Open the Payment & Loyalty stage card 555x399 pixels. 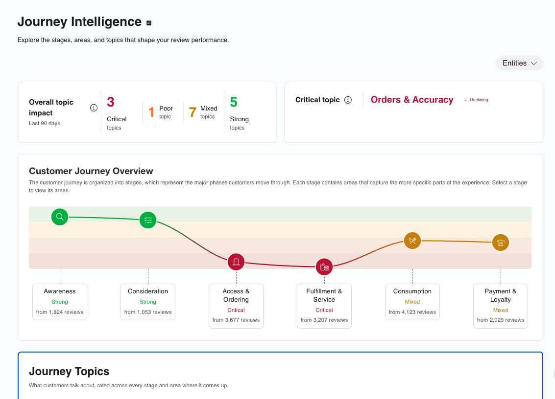point(501,306)
